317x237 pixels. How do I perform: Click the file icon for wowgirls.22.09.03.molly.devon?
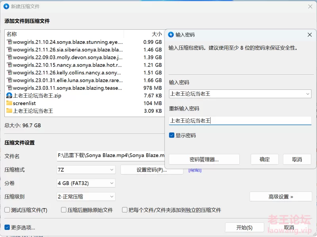[x=9, y=57]
